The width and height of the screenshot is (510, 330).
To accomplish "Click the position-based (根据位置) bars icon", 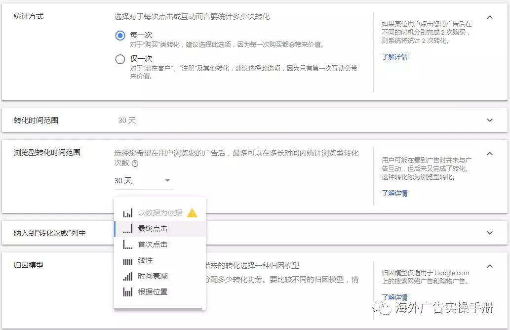I will (128, 292).
